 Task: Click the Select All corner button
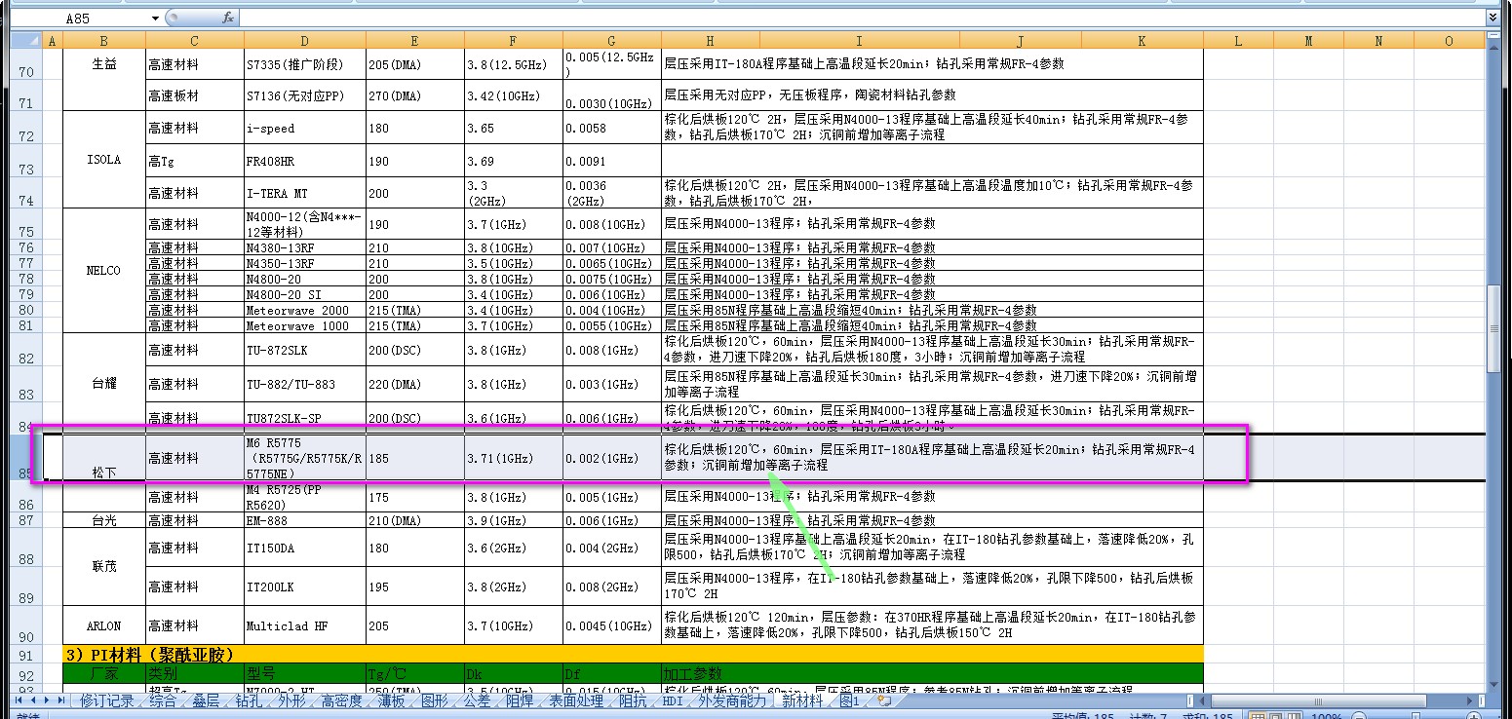pos(26,40)
